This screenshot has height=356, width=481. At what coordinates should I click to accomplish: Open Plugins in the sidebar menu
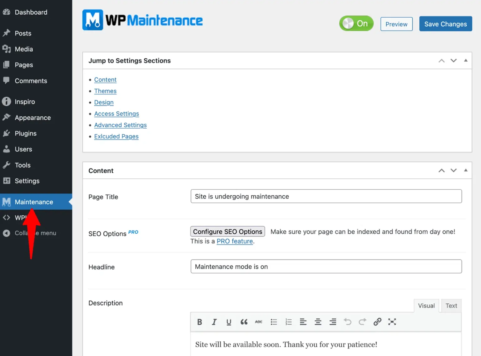click(x=26, y=133)
